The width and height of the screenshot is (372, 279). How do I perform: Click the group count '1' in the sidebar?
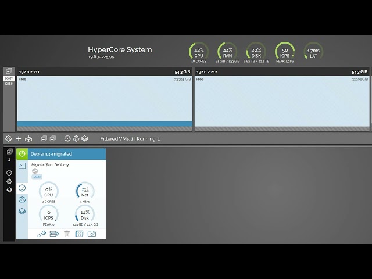tap(9, 160)
